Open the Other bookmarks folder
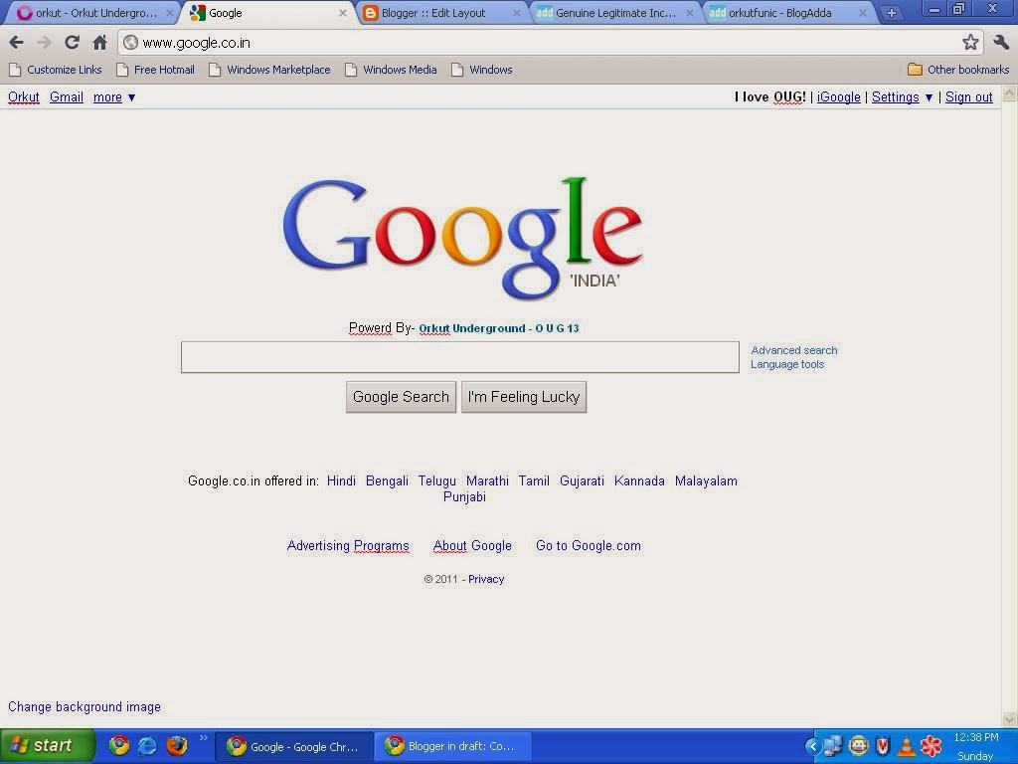Viewport: 1018px width, 764px height. point(958,70)
